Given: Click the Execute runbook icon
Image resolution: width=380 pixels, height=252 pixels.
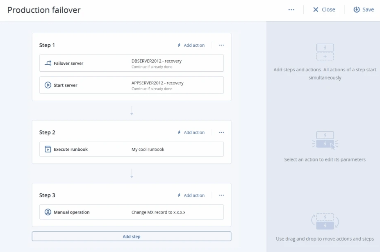Looking at the screenshot, I should point(48,150).
